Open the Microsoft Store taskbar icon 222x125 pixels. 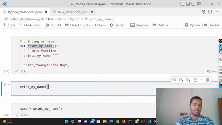pyautogui.click(x=98, y=122)
